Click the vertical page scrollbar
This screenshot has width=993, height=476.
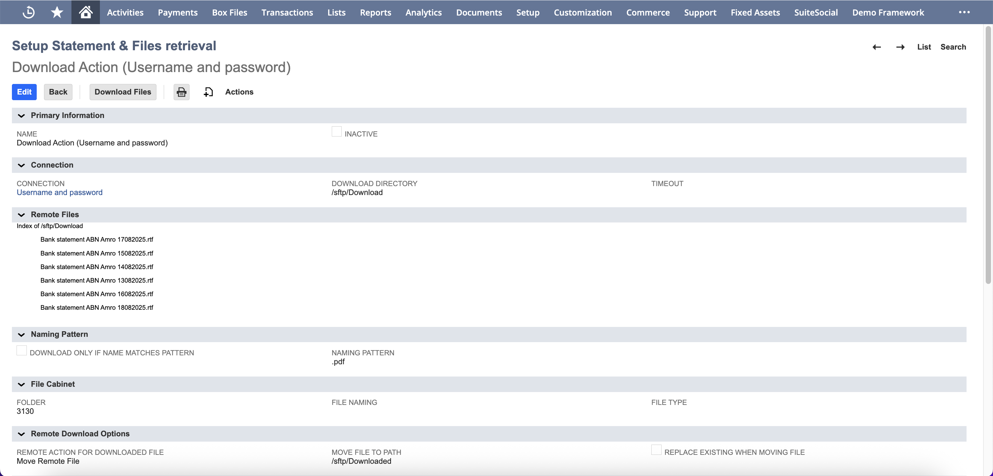click(x=988, y=155)
